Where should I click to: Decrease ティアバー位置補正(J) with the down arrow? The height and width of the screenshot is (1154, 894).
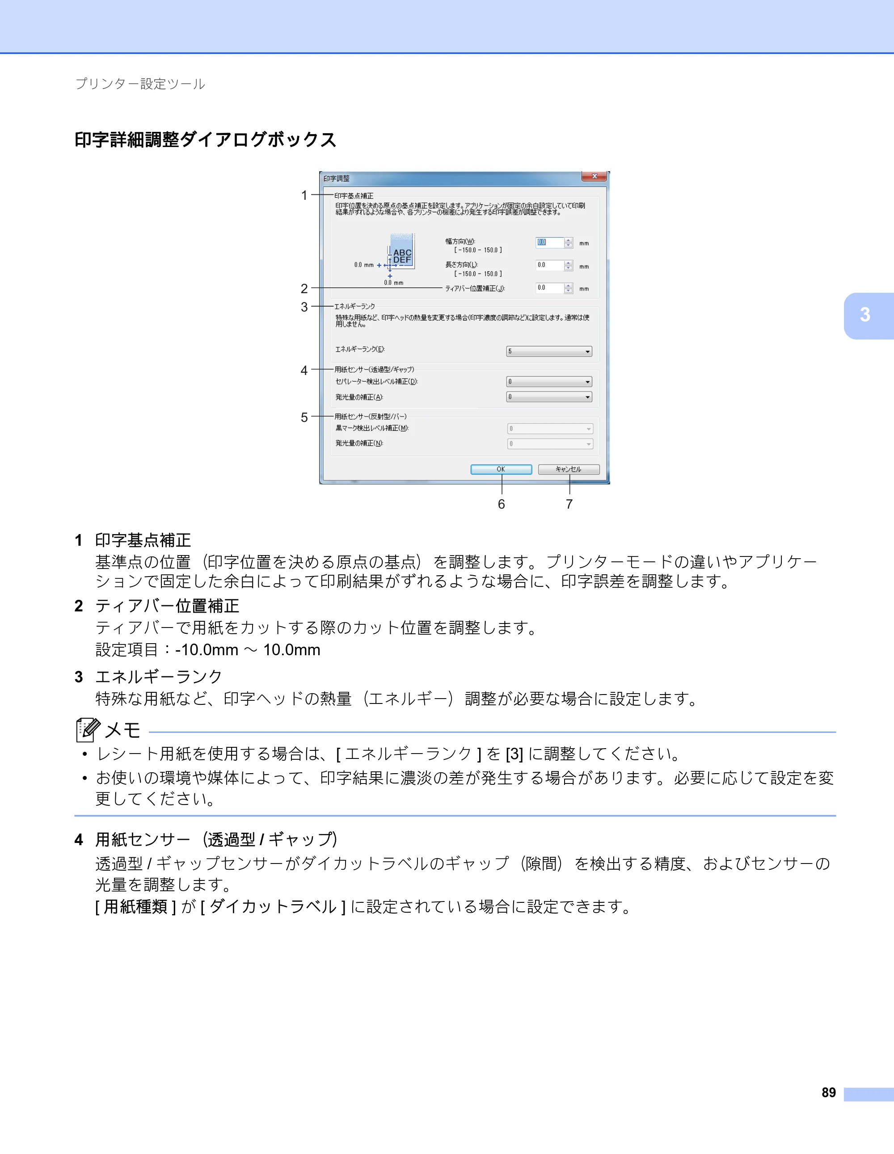[x=569, y=291]
